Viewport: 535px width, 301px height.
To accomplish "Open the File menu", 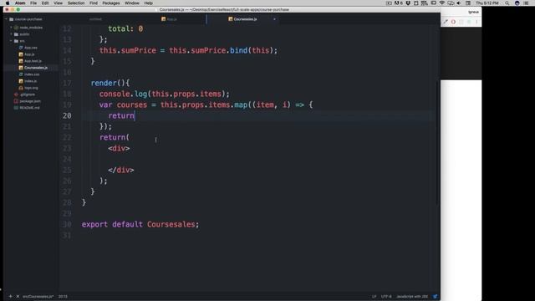I will 33,3.
